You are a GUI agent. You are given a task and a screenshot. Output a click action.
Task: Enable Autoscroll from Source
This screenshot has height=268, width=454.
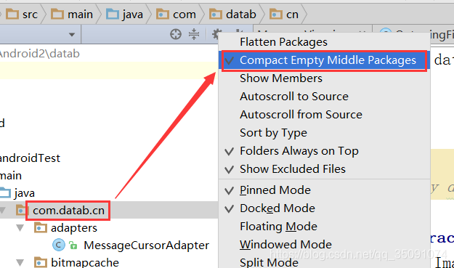pos(324,115)
